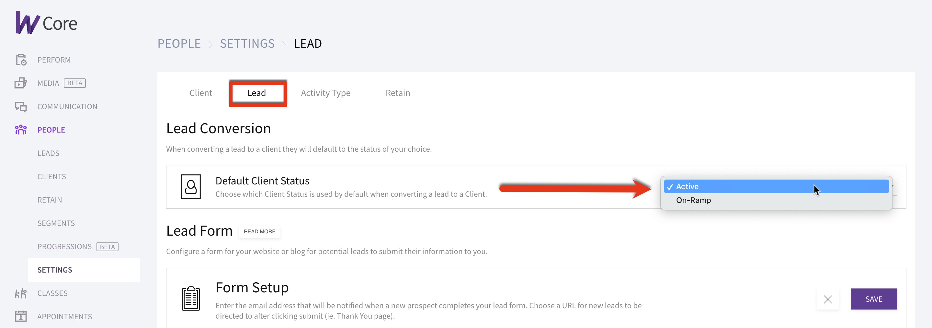Click the Default Client Status person icon

click(x=191, y=187)
